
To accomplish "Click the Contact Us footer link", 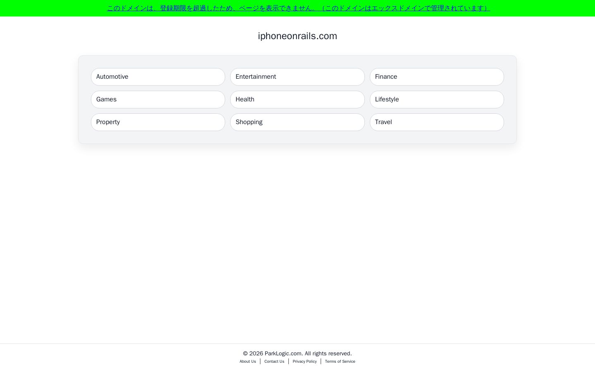I will pyautogui.click(x=274, y=362).
